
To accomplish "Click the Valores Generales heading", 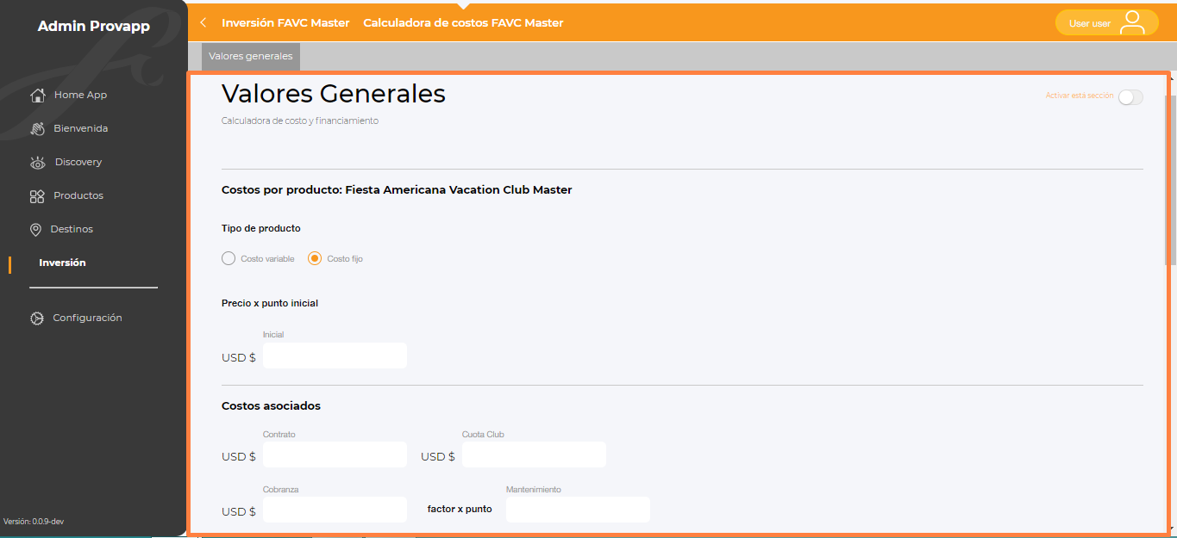I will [x=334, y=93].
